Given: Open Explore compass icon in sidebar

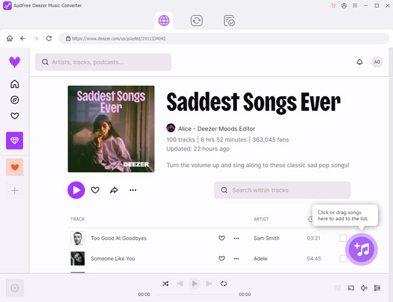Looking at the screenshot, I should click(x=15, y=100).
